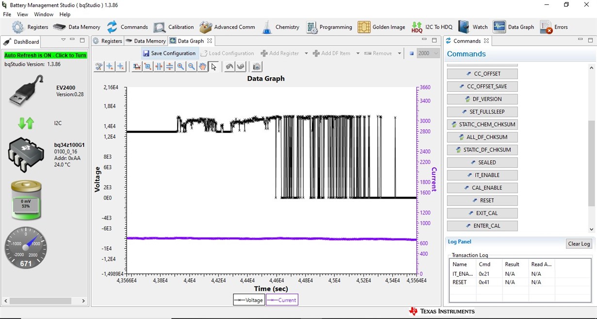This screenshot has height=319, width=597.
Task: Open the I2C To HDQ tool
Action: [x=431, y=27]
